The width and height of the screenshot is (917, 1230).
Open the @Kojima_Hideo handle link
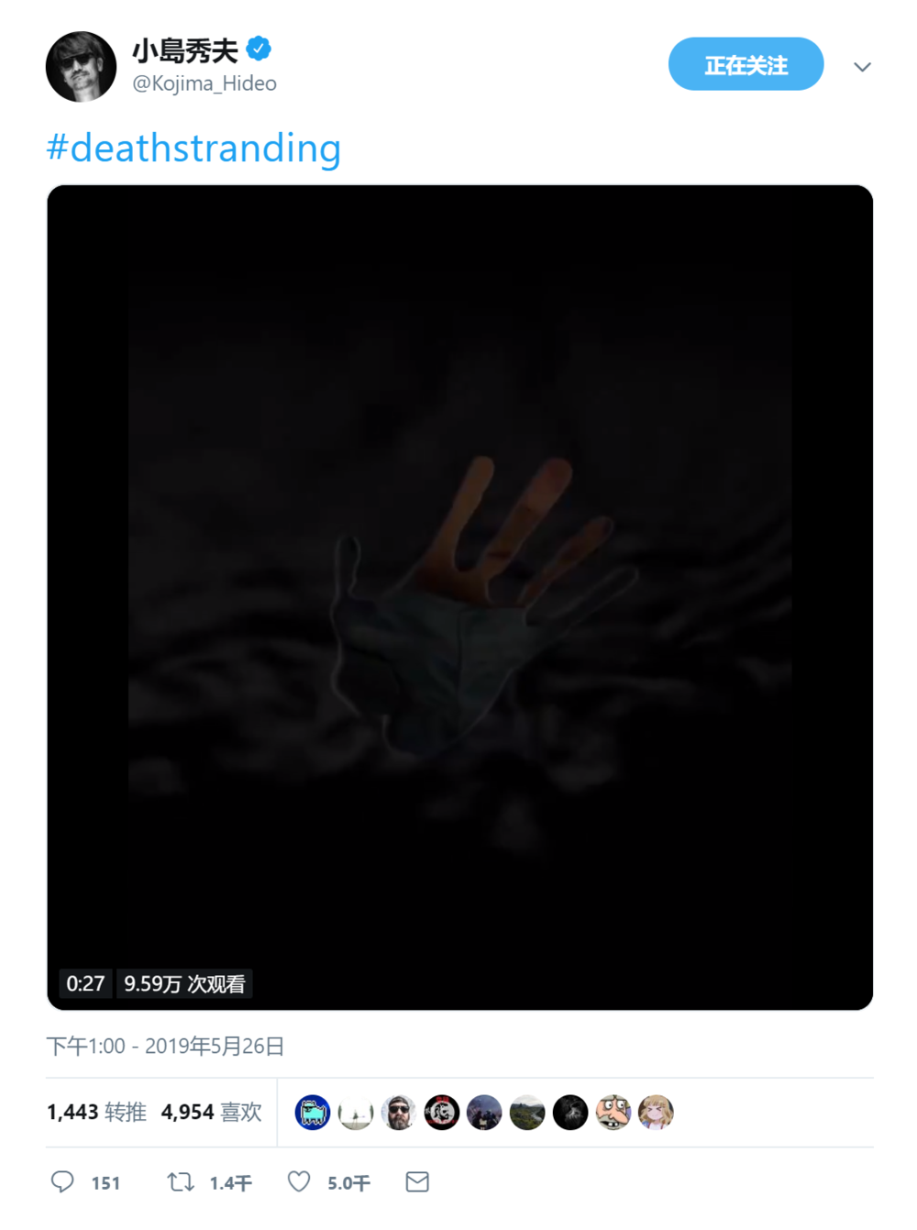coord(204,83)
